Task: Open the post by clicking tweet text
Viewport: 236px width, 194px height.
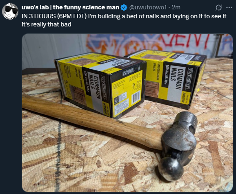Action: pos(124,20)
